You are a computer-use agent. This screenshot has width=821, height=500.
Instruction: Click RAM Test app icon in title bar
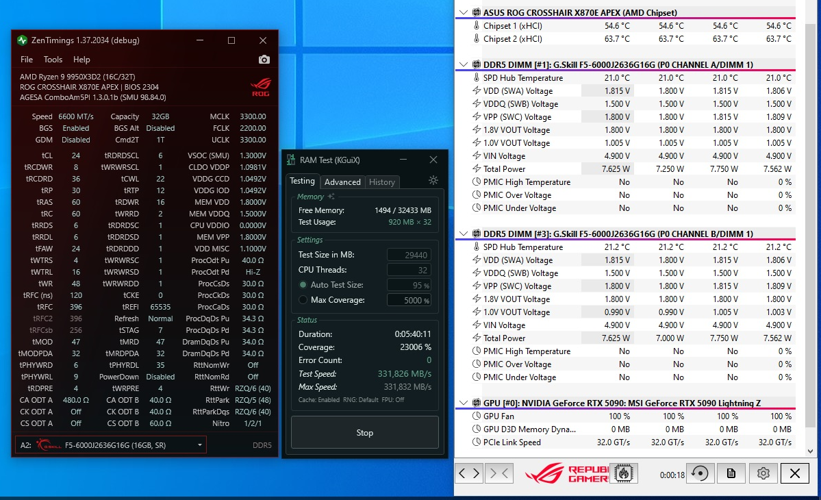(x=291, y=160)
